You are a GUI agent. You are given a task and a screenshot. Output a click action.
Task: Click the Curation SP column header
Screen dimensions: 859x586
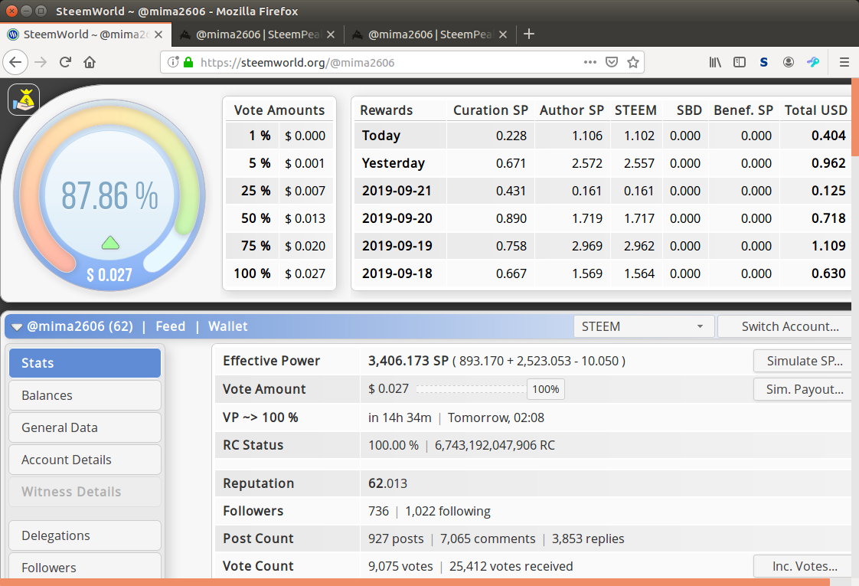pos(490,110)
